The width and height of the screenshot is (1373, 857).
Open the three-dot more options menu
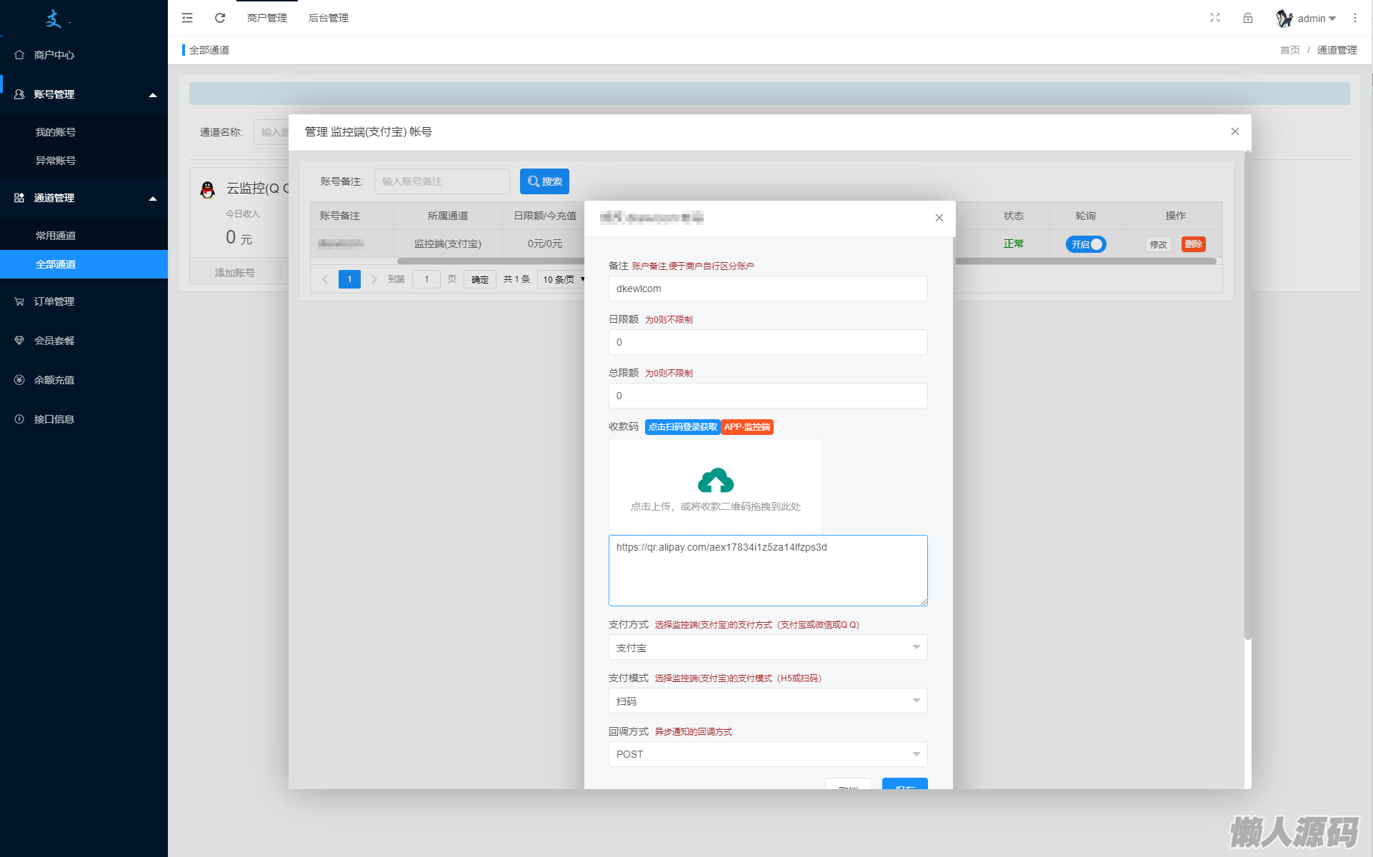1354,18
